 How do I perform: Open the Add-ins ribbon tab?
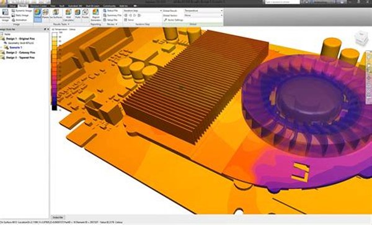pyautogui.click(x=123, y=6)
